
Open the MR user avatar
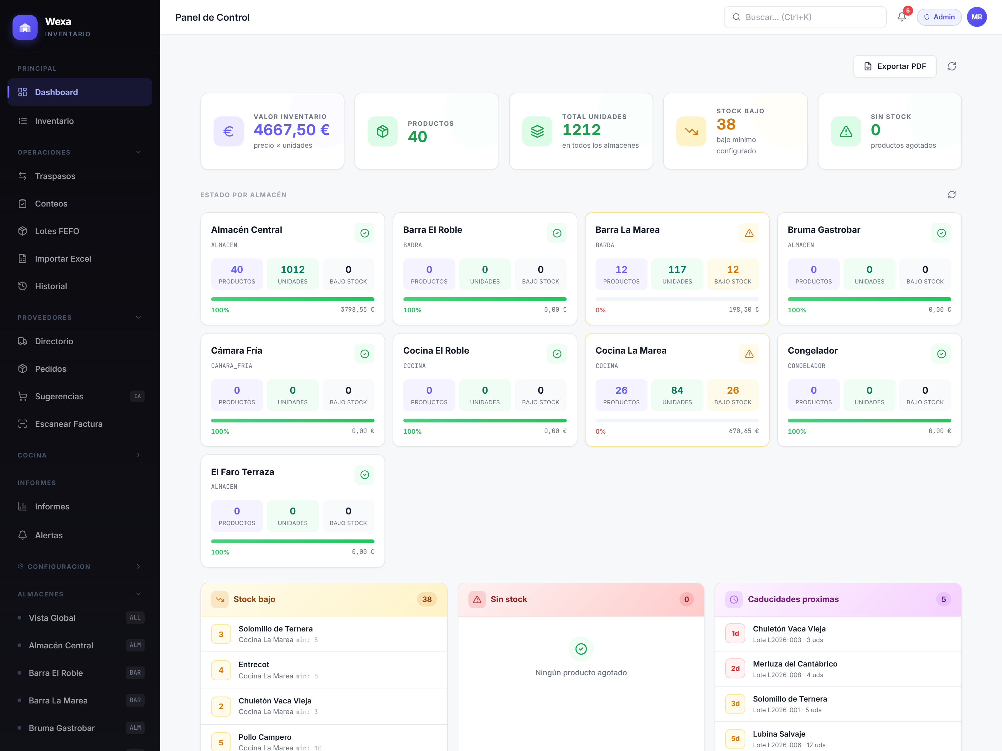tap(977, 17)
